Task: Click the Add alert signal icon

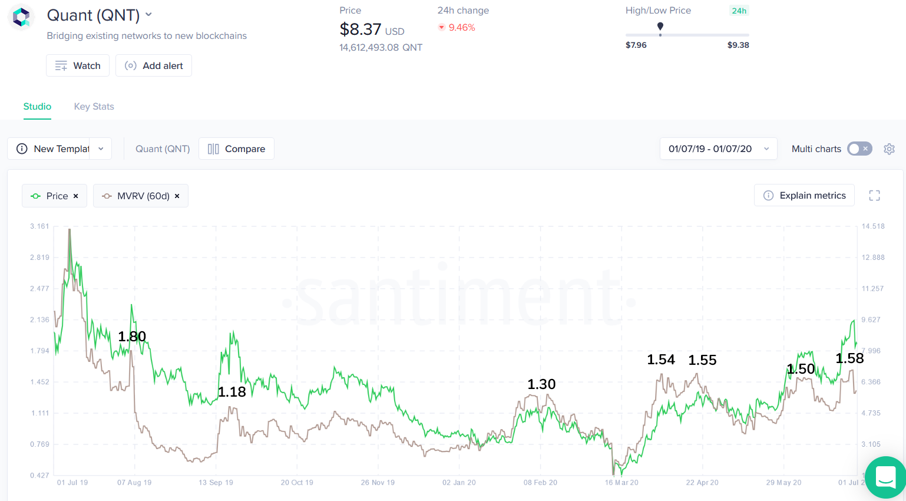Action: [131, 65]
